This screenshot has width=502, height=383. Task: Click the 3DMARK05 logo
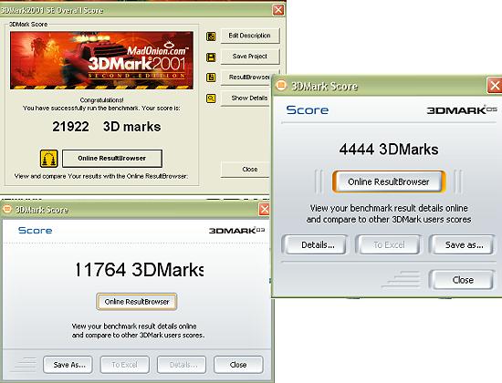[462, 110]
